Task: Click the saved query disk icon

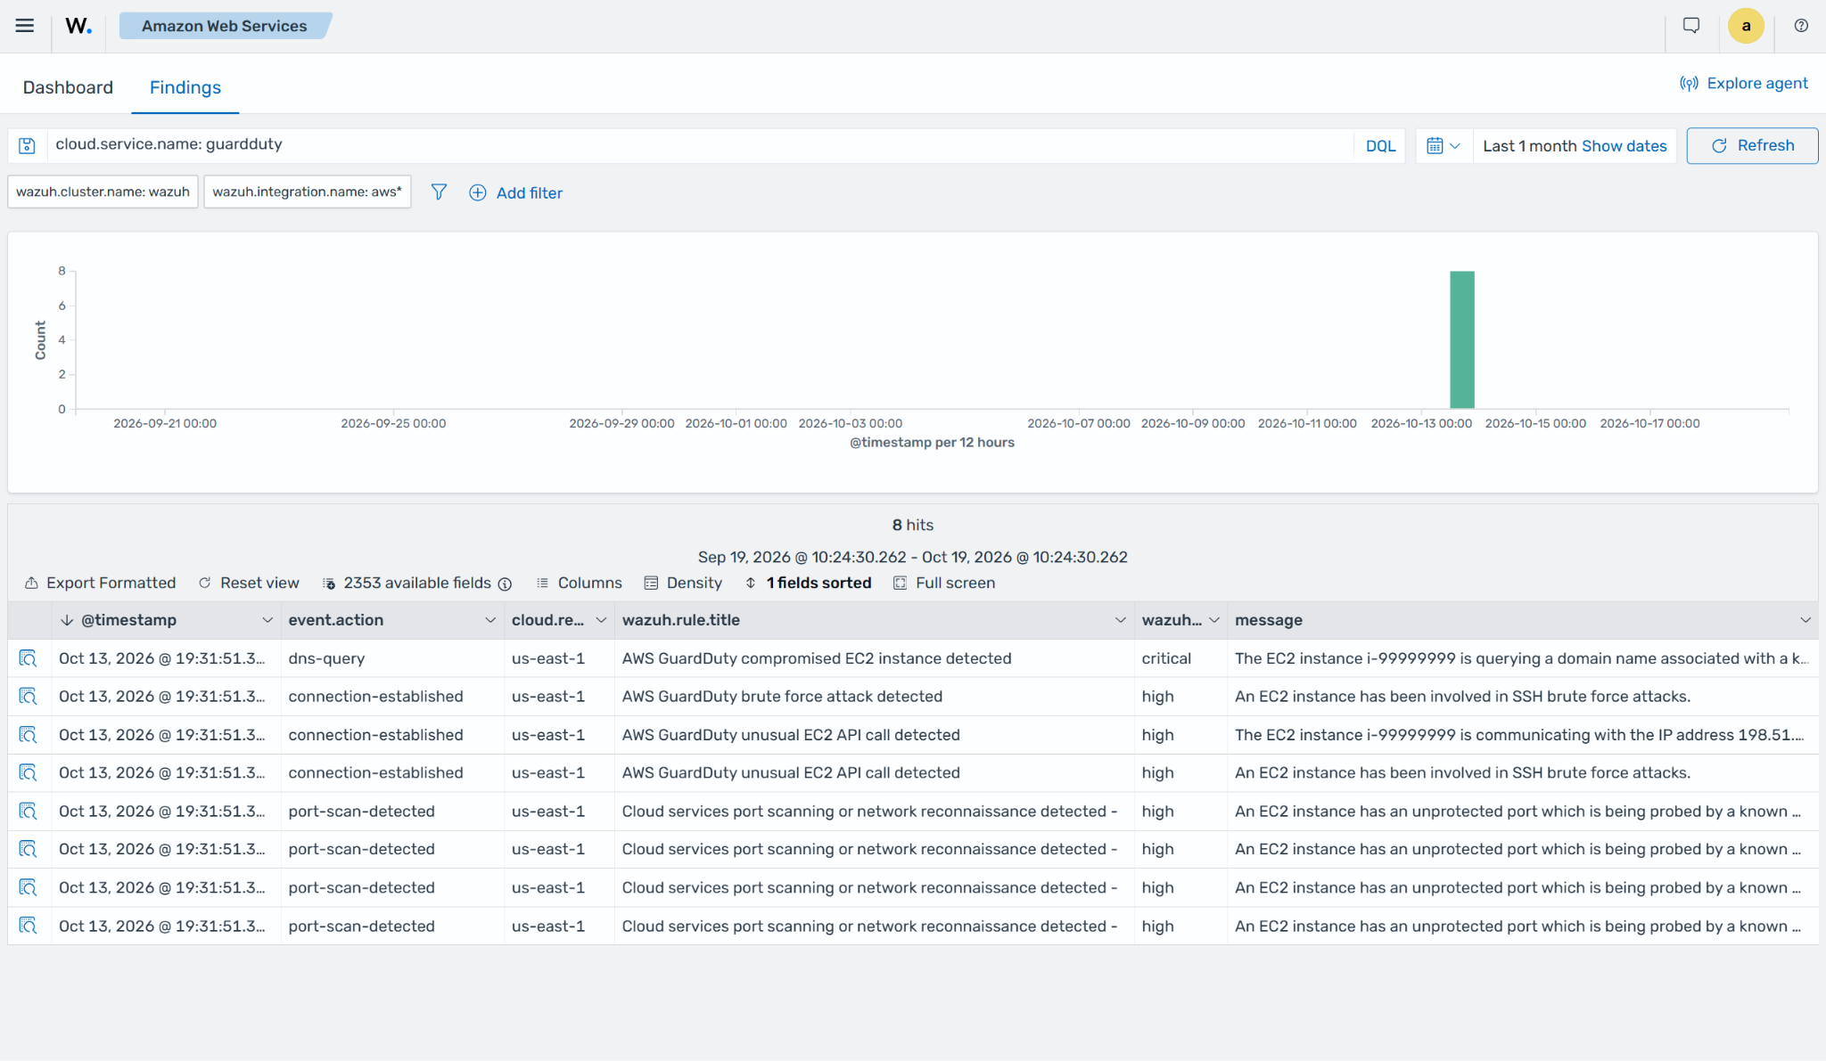Action: pyautogui.click(x=28, y=145)
